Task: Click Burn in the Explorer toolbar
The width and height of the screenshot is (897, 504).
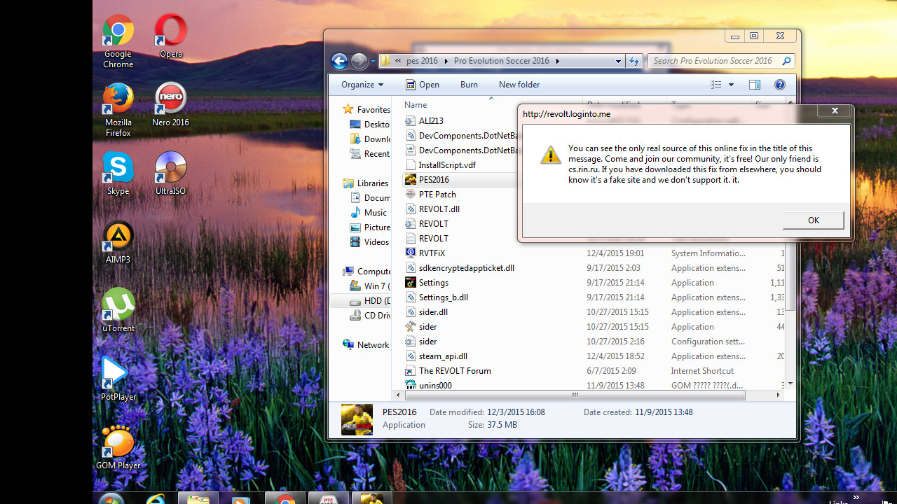Action: [469, 85]
